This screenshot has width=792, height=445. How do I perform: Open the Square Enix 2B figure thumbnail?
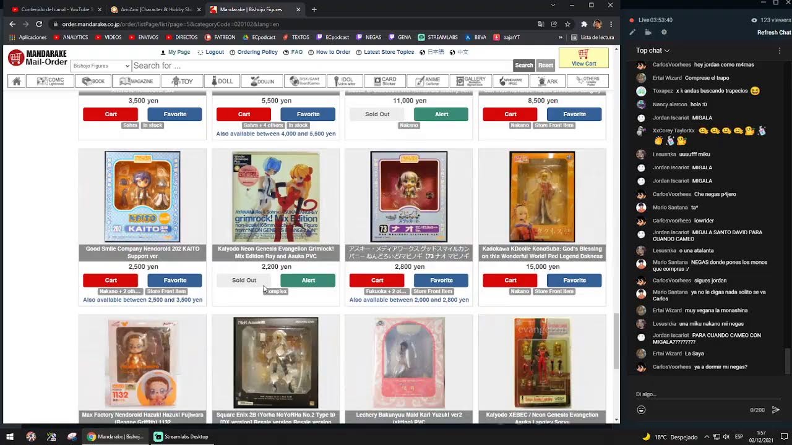click(x=276, y=363)
